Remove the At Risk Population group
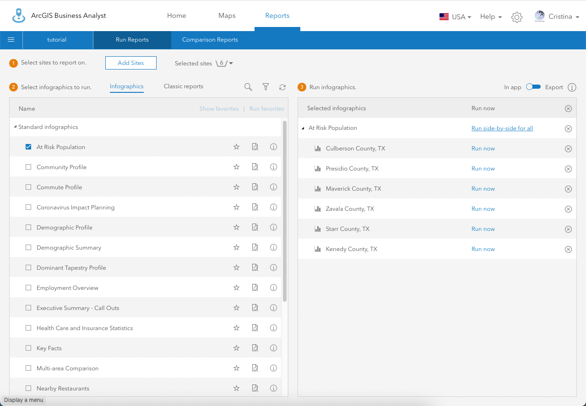This screenshot has height=406, width=586. (568, 128)
